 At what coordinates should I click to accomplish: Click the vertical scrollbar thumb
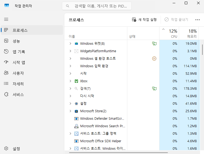pyautogui.click(x=202, y=50)
